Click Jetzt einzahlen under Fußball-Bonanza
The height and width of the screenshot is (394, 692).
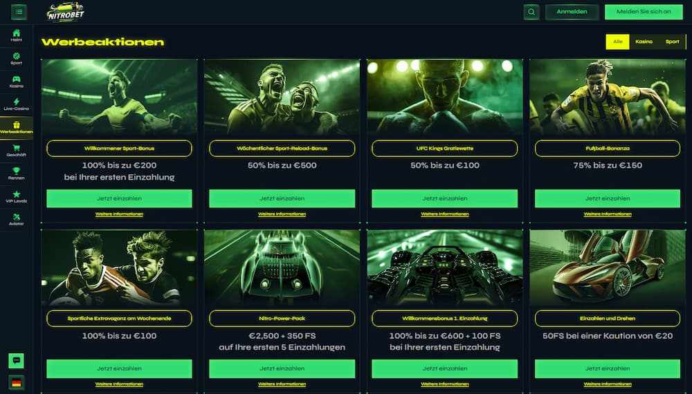coord(608,198)
